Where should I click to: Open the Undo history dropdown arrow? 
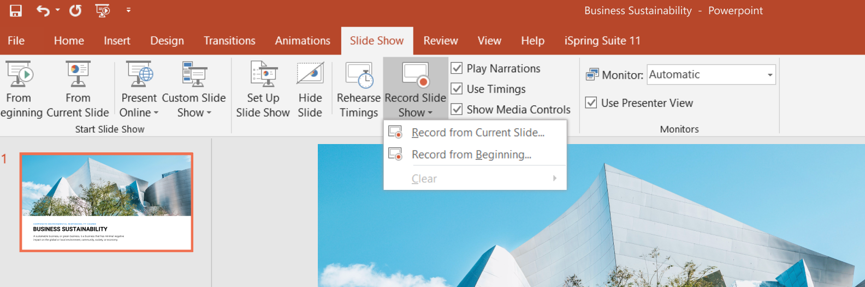(x=57, y=10)
